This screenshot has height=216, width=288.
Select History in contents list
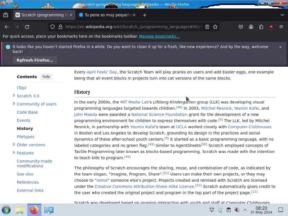(x=25, y=129)
